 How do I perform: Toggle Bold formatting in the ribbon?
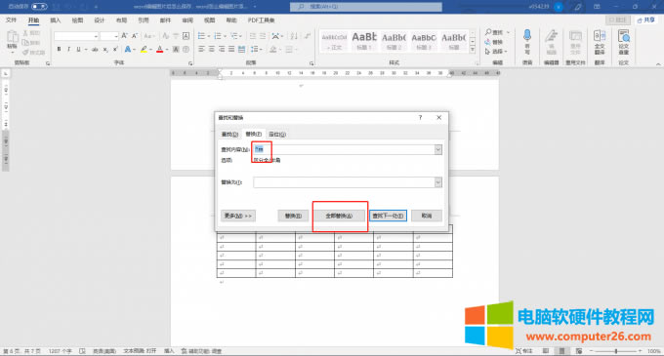point(59,50)
